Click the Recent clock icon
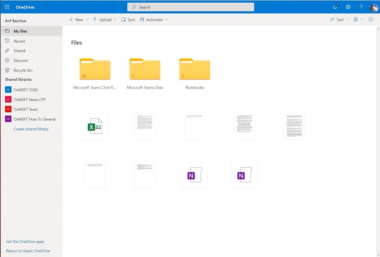Screen dimensions: 380x257 pyautogui.click(x=7, y=41)
